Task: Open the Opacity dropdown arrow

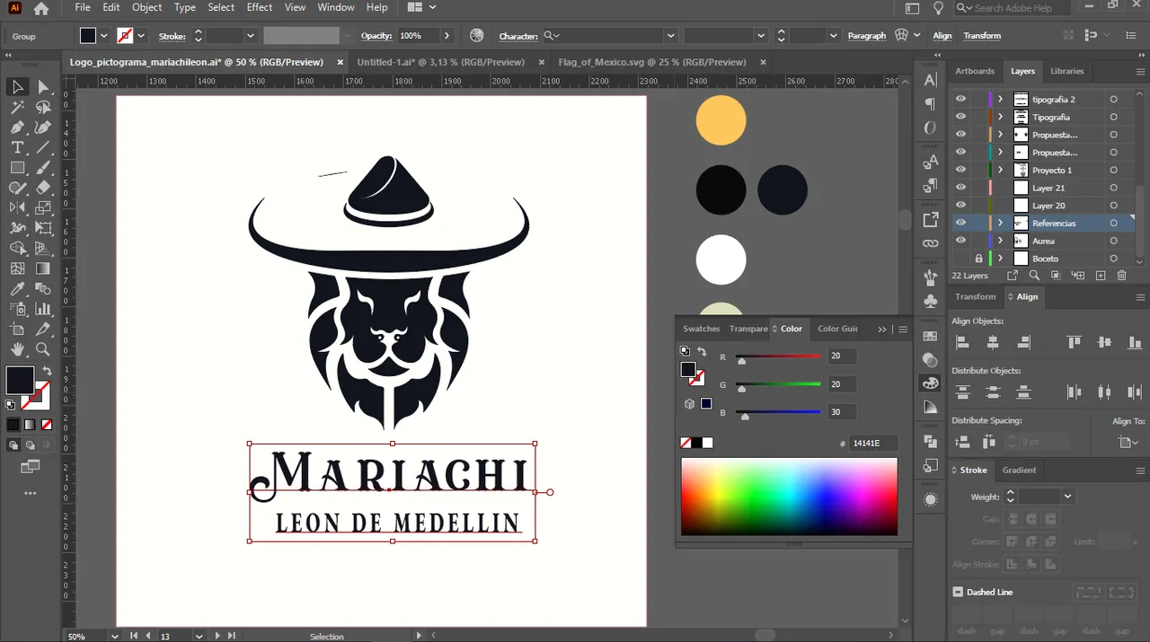Action: pos(447,36)
